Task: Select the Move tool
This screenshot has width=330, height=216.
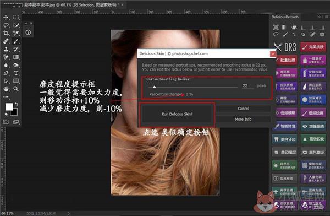Action: click(x=6, y=17)
